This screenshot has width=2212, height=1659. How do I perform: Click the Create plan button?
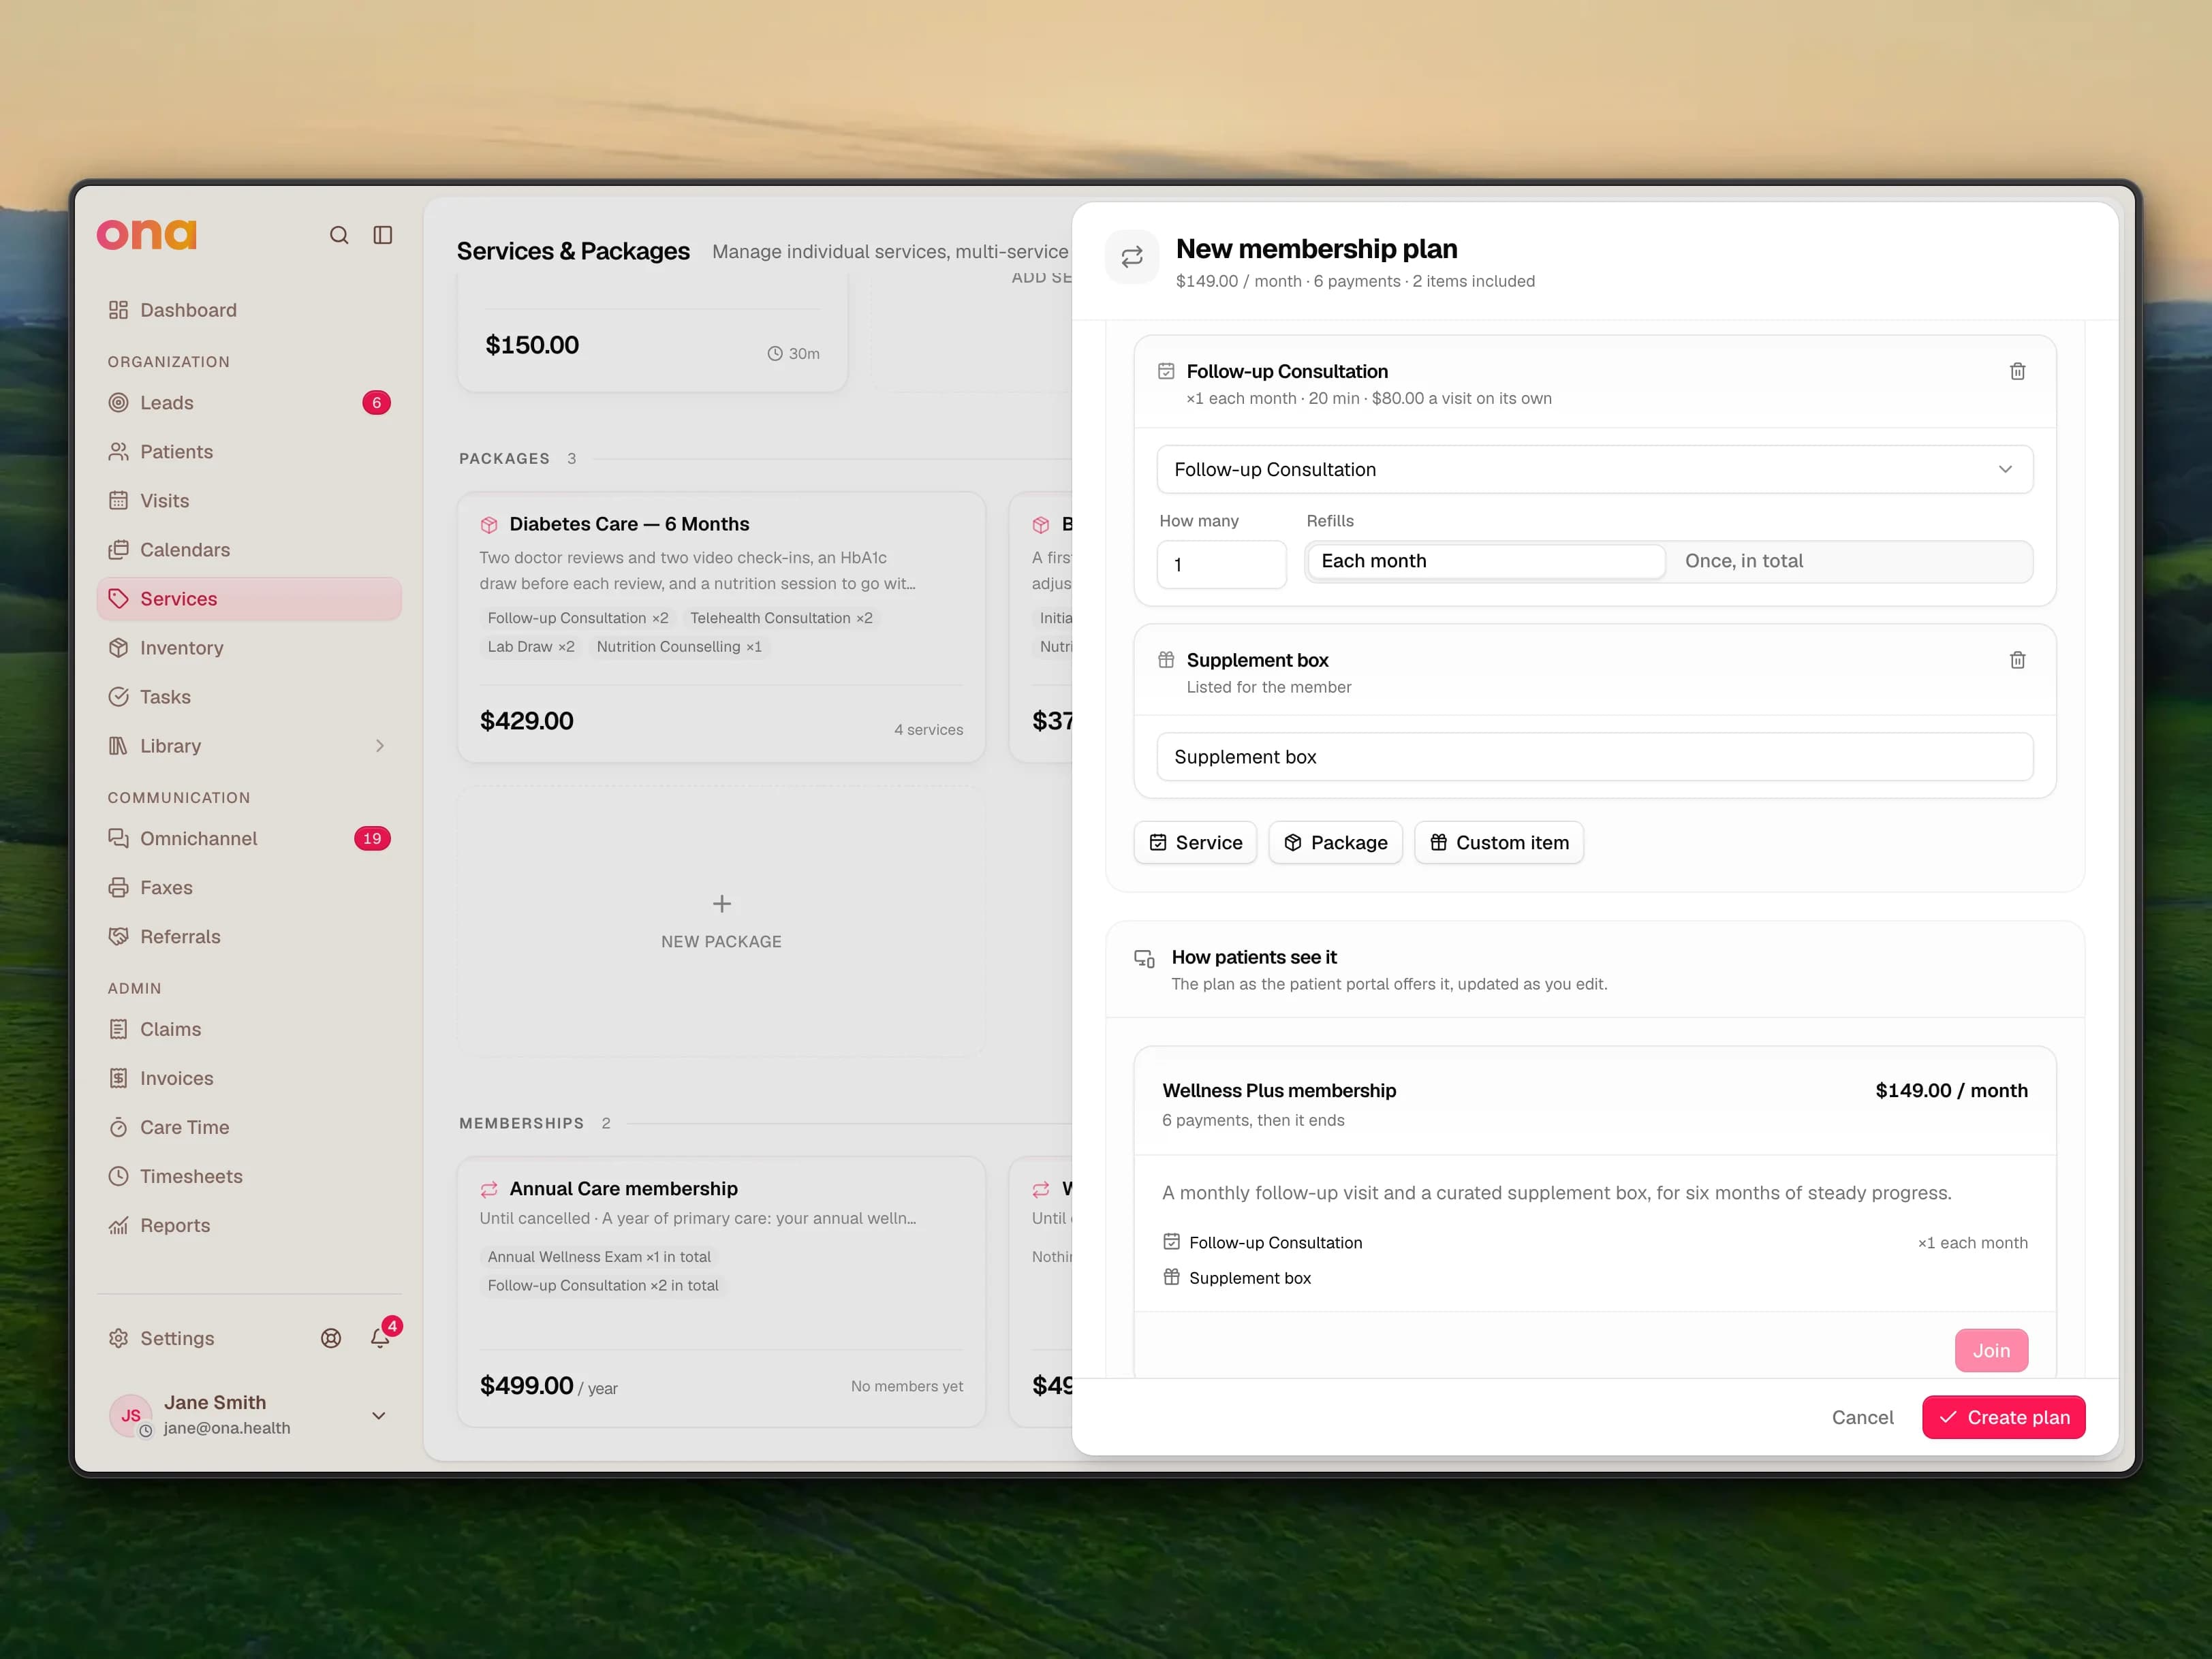click(2003, 1417)
